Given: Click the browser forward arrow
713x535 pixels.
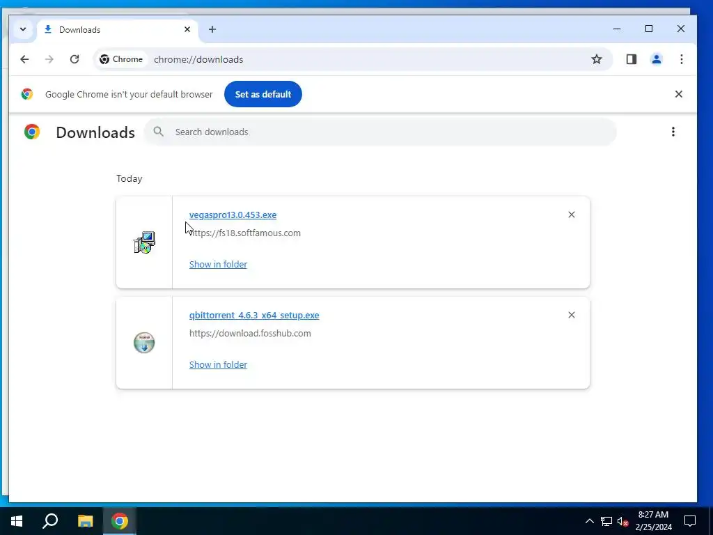Looking at the screenshot, I should (49, 59).
